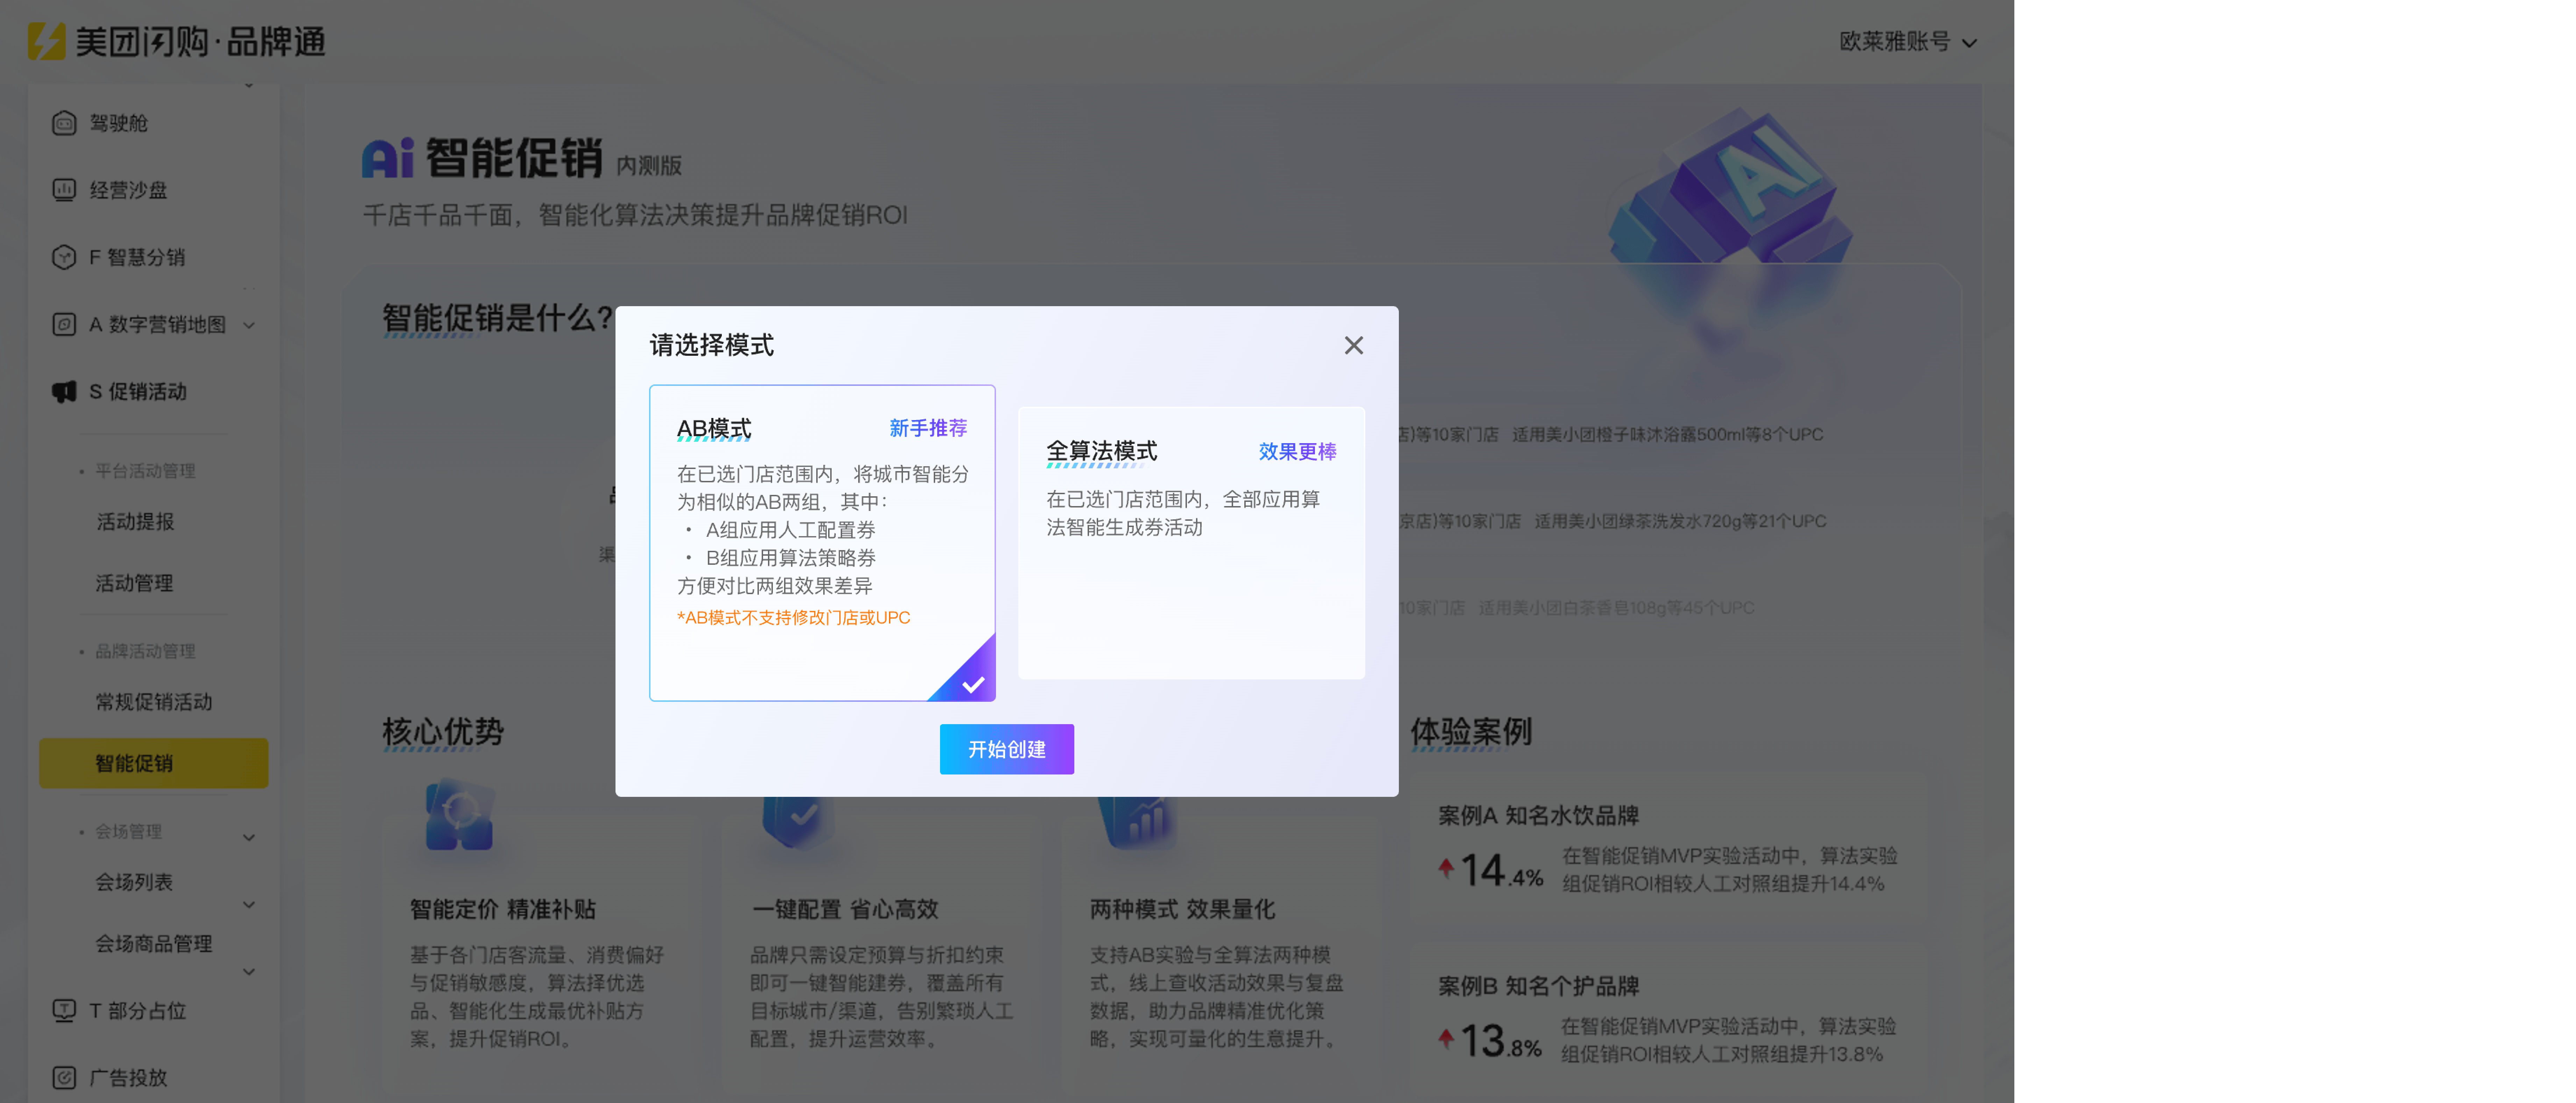The height and width of the screenshot is (1103, 2576).
Task: Click the 核心优势 heading
Action: 443,731
